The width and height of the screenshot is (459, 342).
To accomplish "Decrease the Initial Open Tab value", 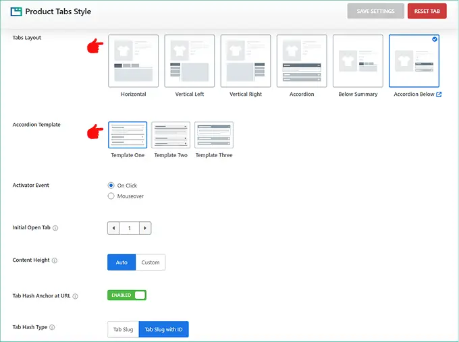I will click(113, 228).
